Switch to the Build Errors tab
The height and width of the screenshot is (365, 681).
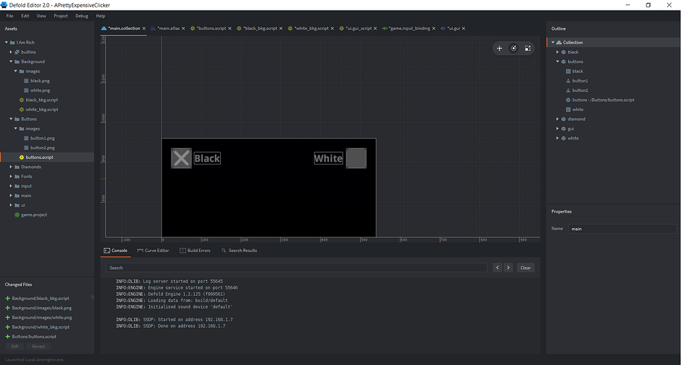195,251
